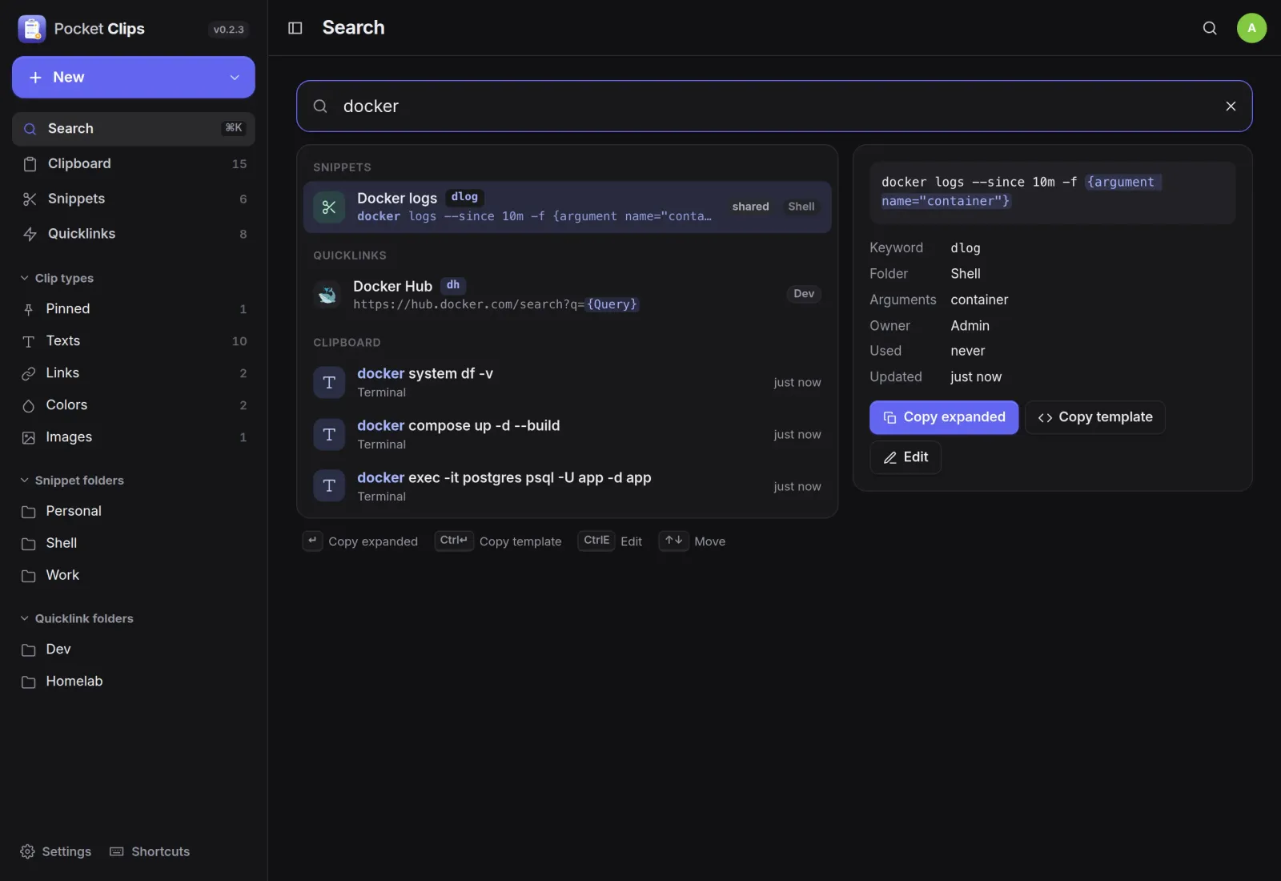Screen dimensions: 1281x881
Task: Open the user avatar menu
Action: tap(1251, 28)
